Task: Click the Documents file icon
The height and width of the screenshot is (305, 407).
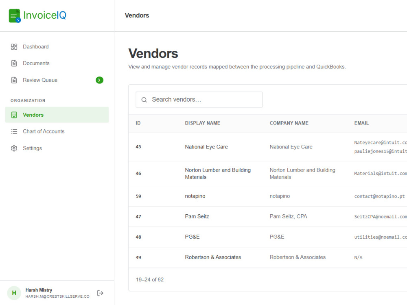Action: coord(14,63)
